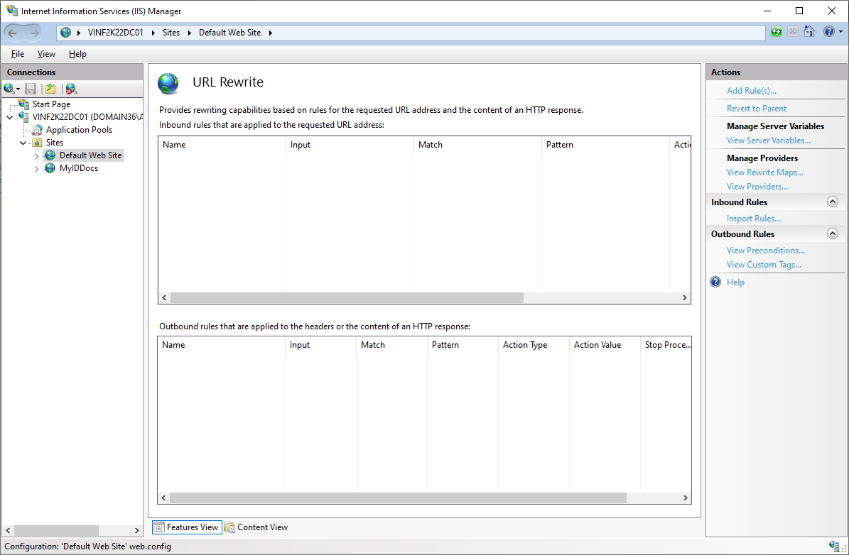Screen dimensions: 849x555
Task: Go back using navigation arrow
Action: point(13,33)
